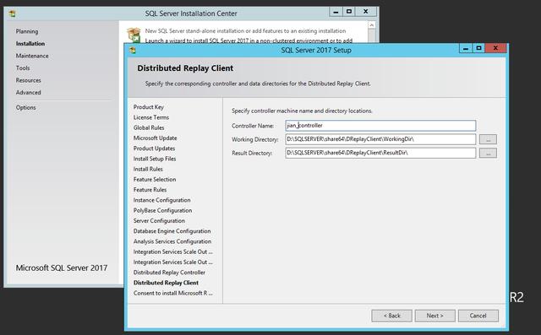Viewport: 541px width, 335px height.
Task: Select the Feature Rules step
Action: (x=150, y=190)
